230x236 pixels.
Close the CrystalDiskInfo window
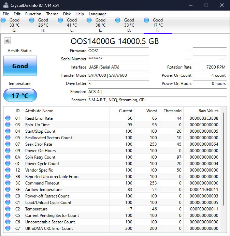click(x=222, y=5)
